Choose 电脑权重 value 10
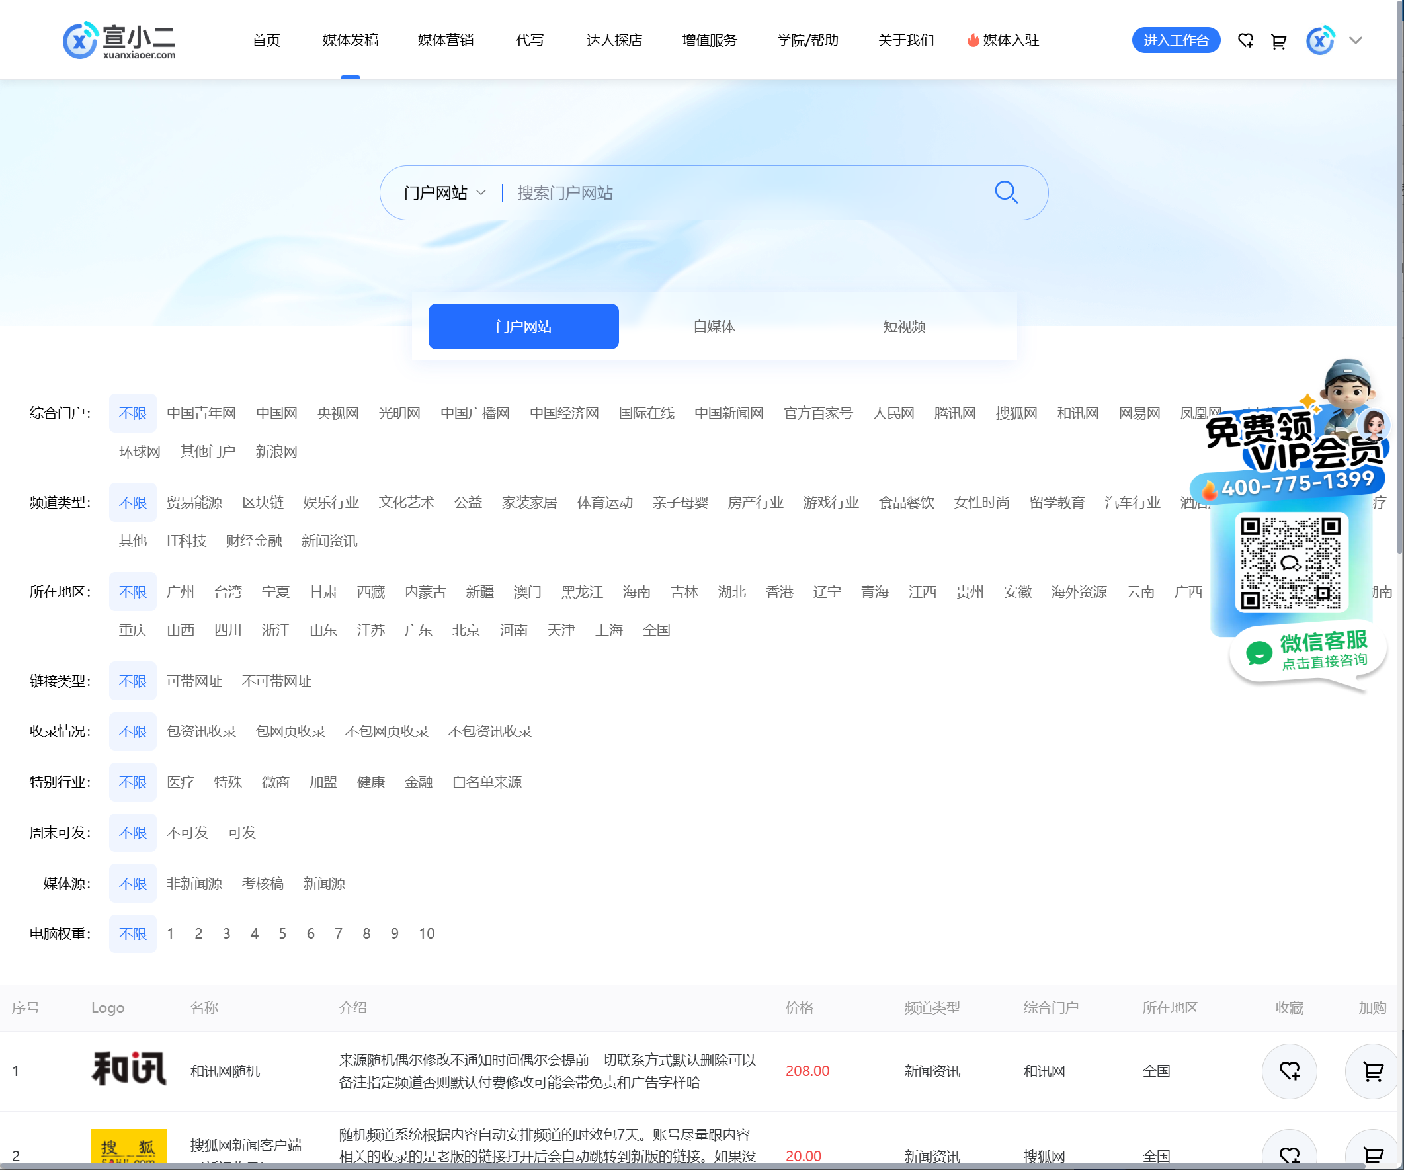The width and height of the screenshot is (1404, 1170). [x=427, y=934]
